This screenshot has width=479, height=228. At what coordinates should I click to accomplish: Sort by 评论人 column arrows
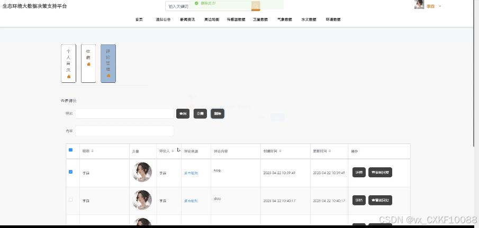(173, 151)
